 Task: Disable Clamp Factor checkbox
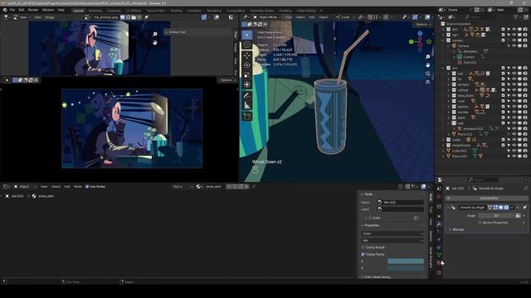[x=363, y=254]
